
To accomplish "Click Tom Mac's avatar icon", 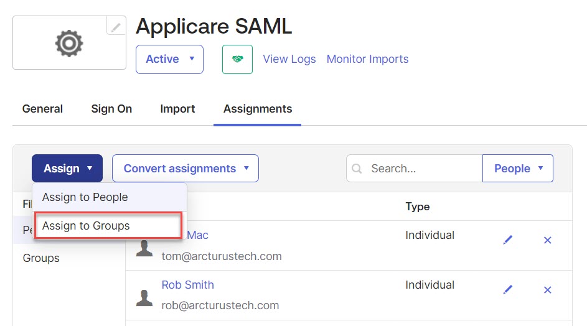I will click(144, 248).
